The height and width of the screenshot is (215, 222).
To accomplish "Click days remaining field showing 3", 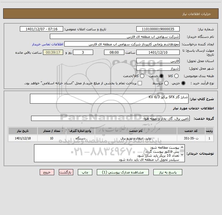I will click(83, 52).
